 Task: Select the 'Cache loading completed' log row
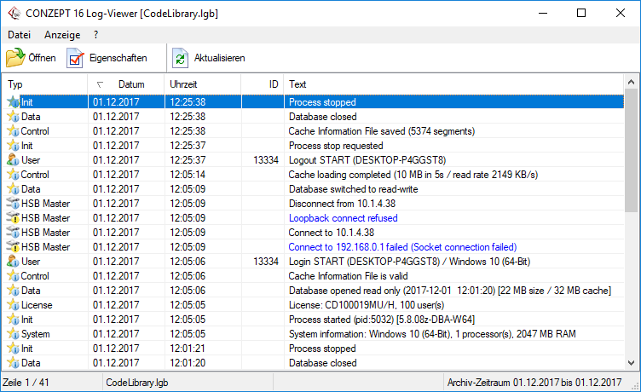tap(413, 175)
